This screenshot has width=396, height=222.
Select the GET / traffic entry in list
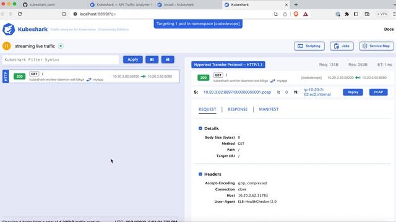pyautogui.click(x=91, y=76)
